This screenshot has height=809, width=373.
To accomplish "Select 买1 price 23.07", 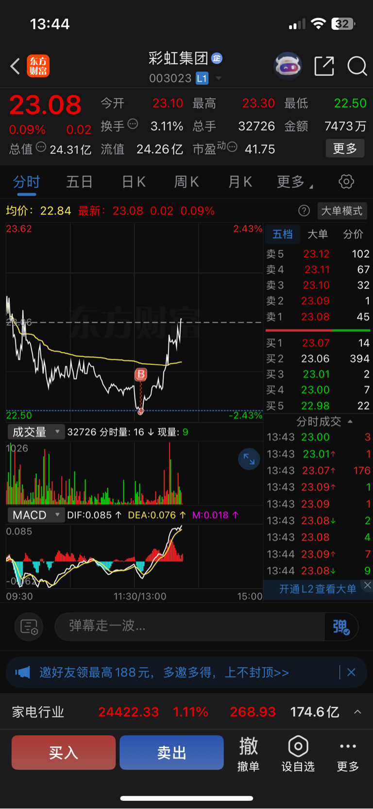I will tap(316, 343).
